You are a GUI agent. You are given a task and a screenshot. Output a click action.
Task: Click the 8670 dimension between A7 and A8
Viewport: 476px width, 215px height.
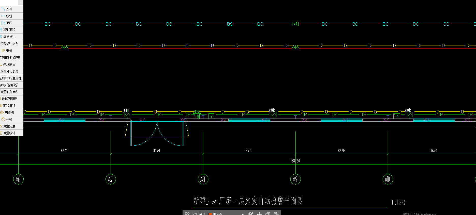(157, 151)
